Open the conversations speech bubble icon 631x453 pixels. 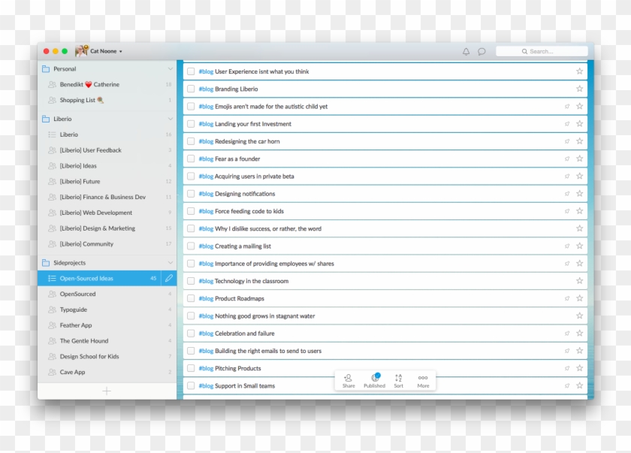482,52
